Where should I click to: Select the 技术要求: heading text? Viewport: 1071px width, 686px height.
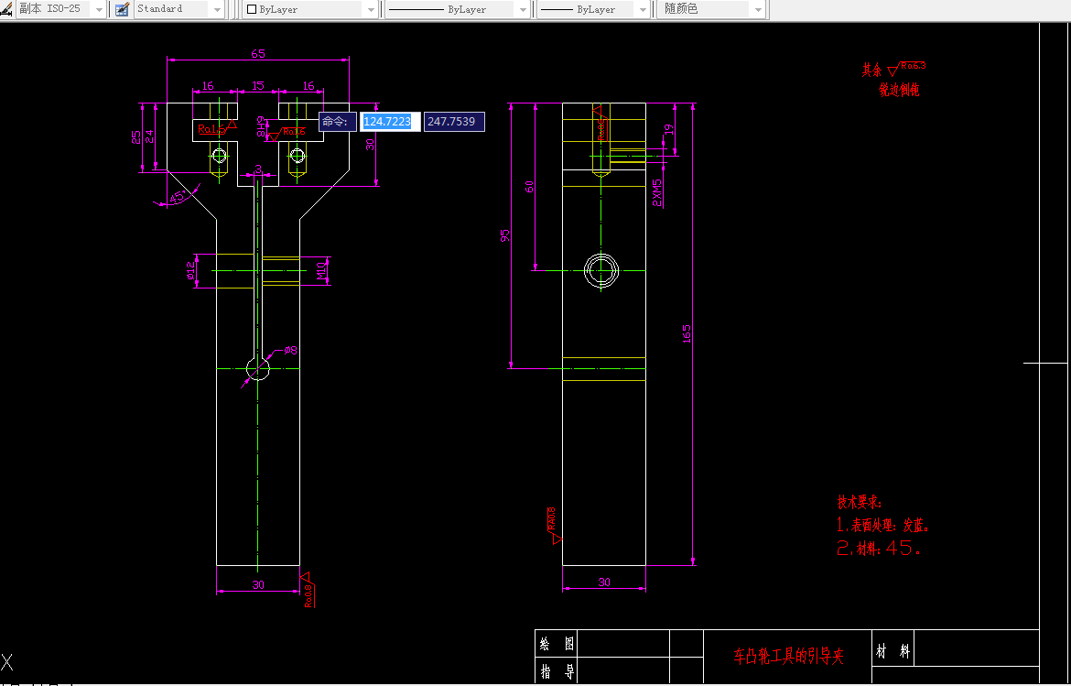pos(860,502)
